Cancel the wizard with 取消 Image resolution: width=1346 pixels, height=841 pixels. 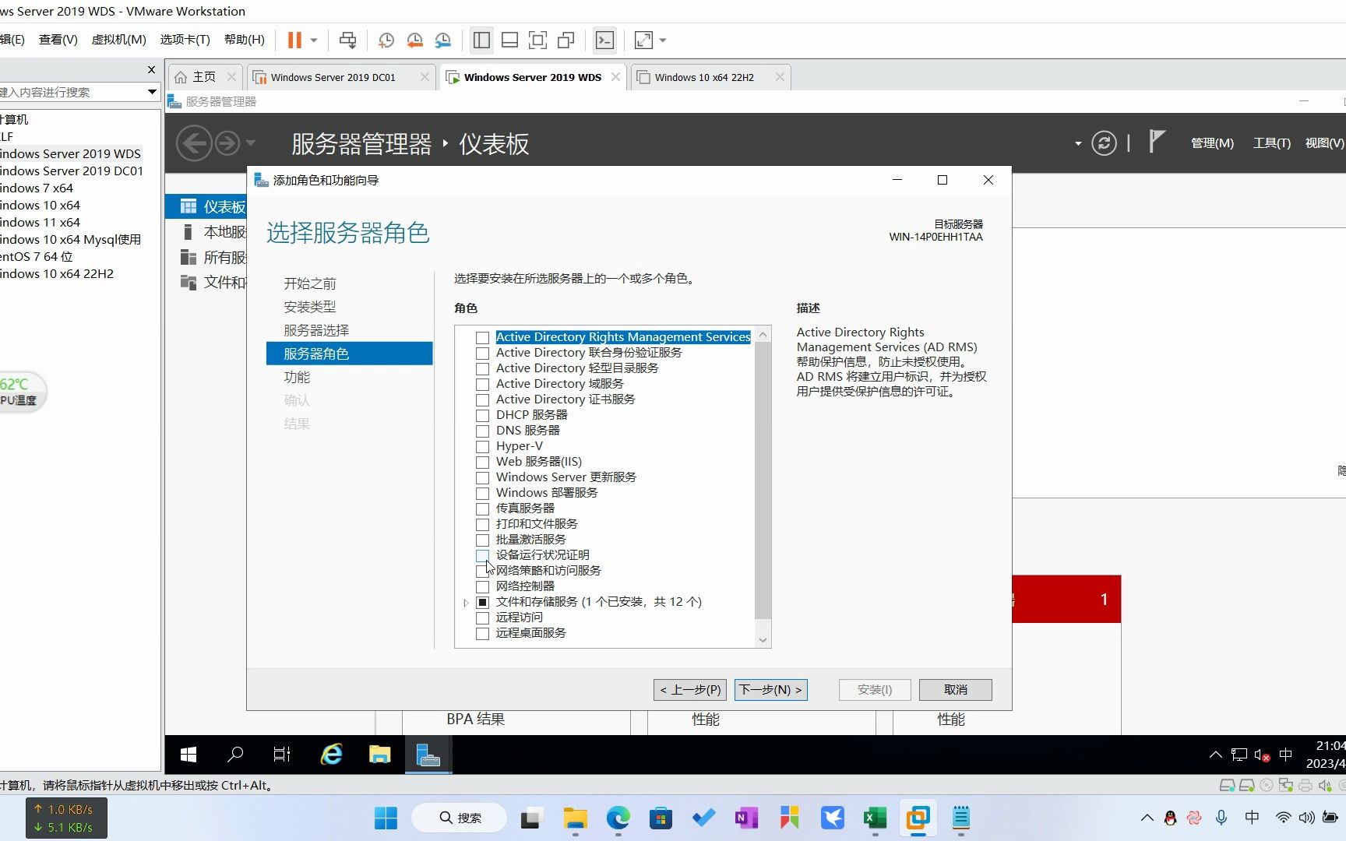[955, 689]
